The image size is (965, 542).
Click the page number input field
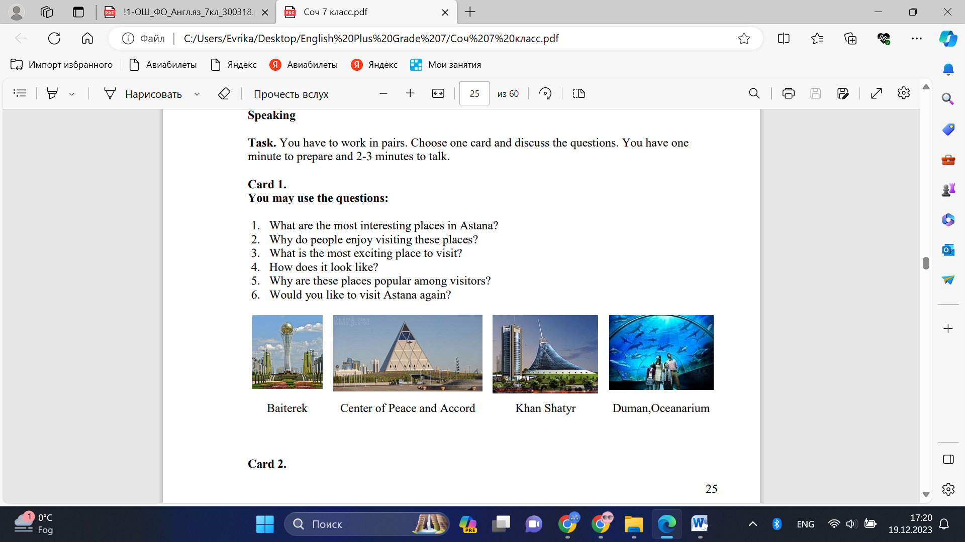(474, 94)
